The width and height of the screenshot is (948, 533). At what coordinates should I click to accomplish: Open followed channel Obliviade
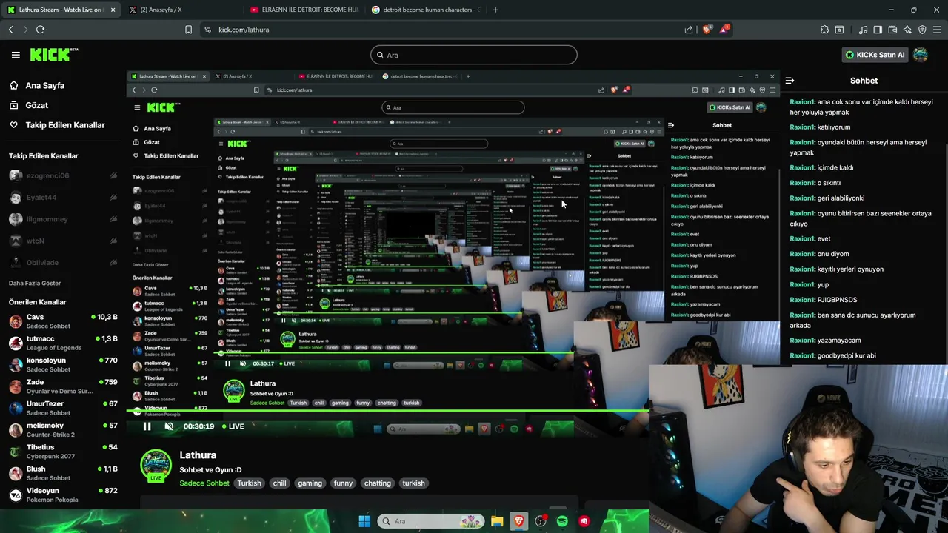click(x=43, y=262)
